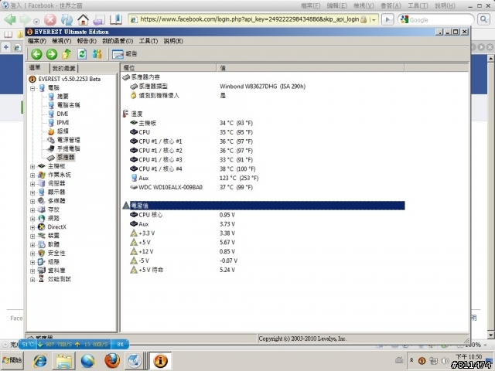Click the Google search input field

click(440, 20)
